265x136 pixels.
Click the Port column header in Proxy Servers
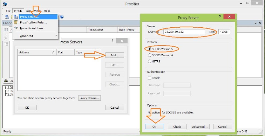click(x=65, y=52)
